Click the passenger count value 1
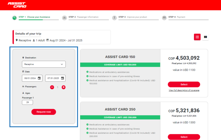 coord(58,87)
